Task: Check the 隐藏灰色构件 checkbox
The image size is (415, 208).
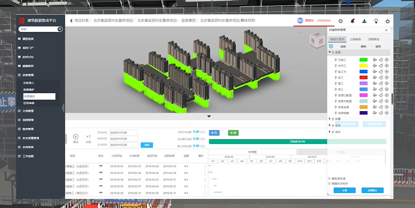Action: (x=330, y=183)
